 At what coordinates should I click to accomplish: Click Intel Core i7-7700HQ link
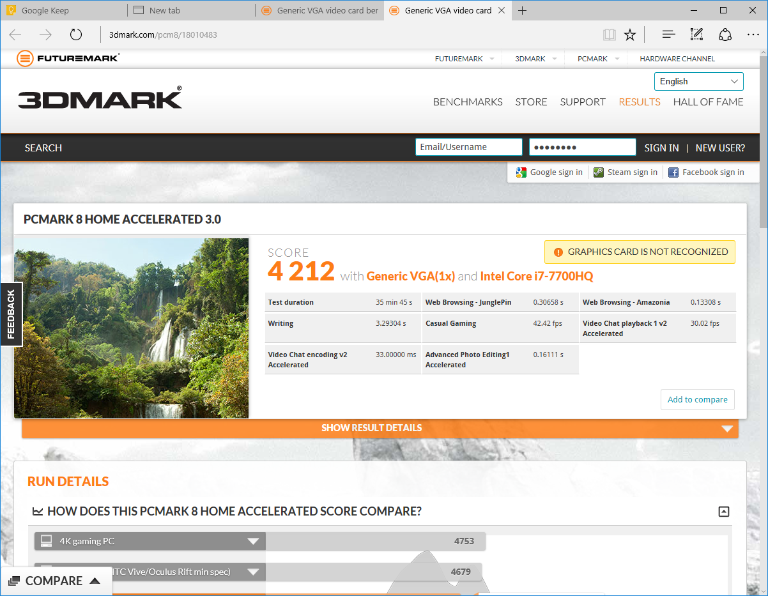[537, 276]
